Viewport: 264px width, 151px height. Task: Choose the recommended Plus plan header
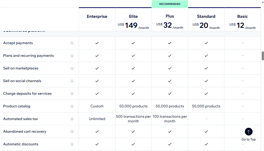170,16
